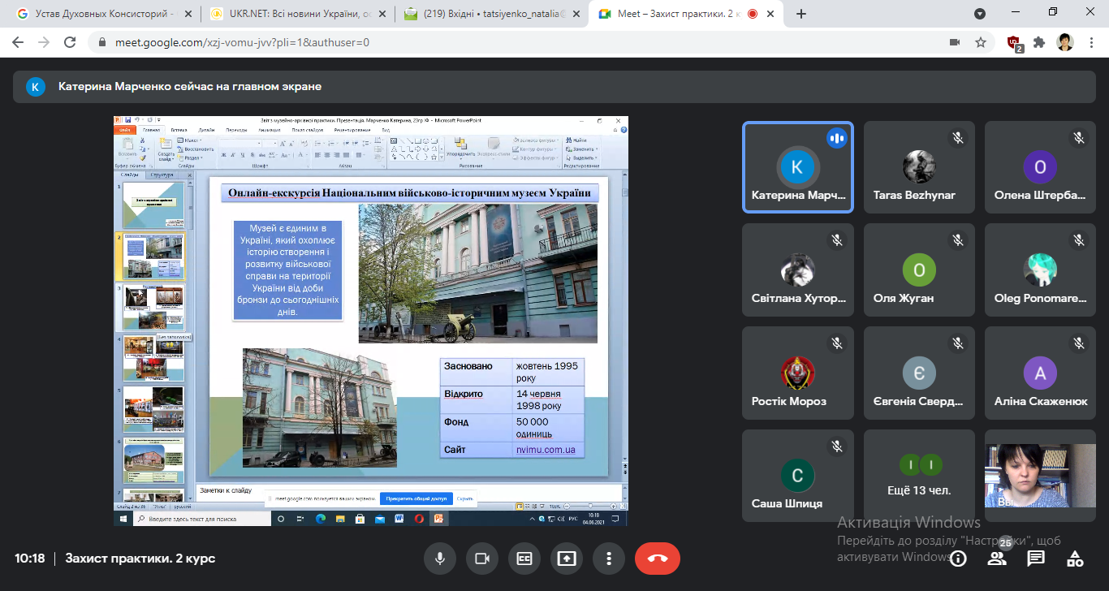
Task: Click the Present now screen icon
Action: [566, 559]
